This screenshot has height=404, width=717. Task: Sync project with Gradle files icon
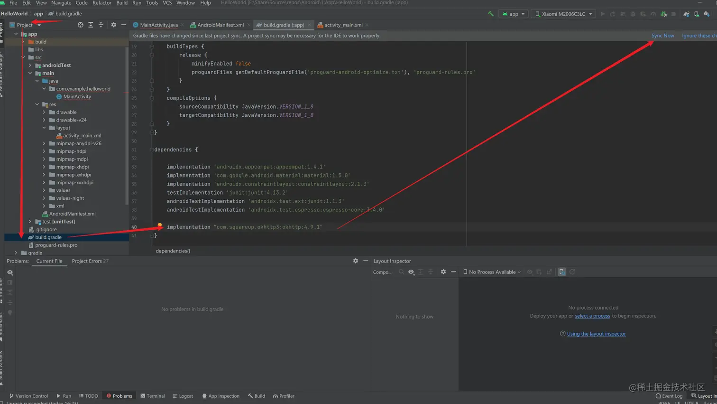(x=686, y=14)
